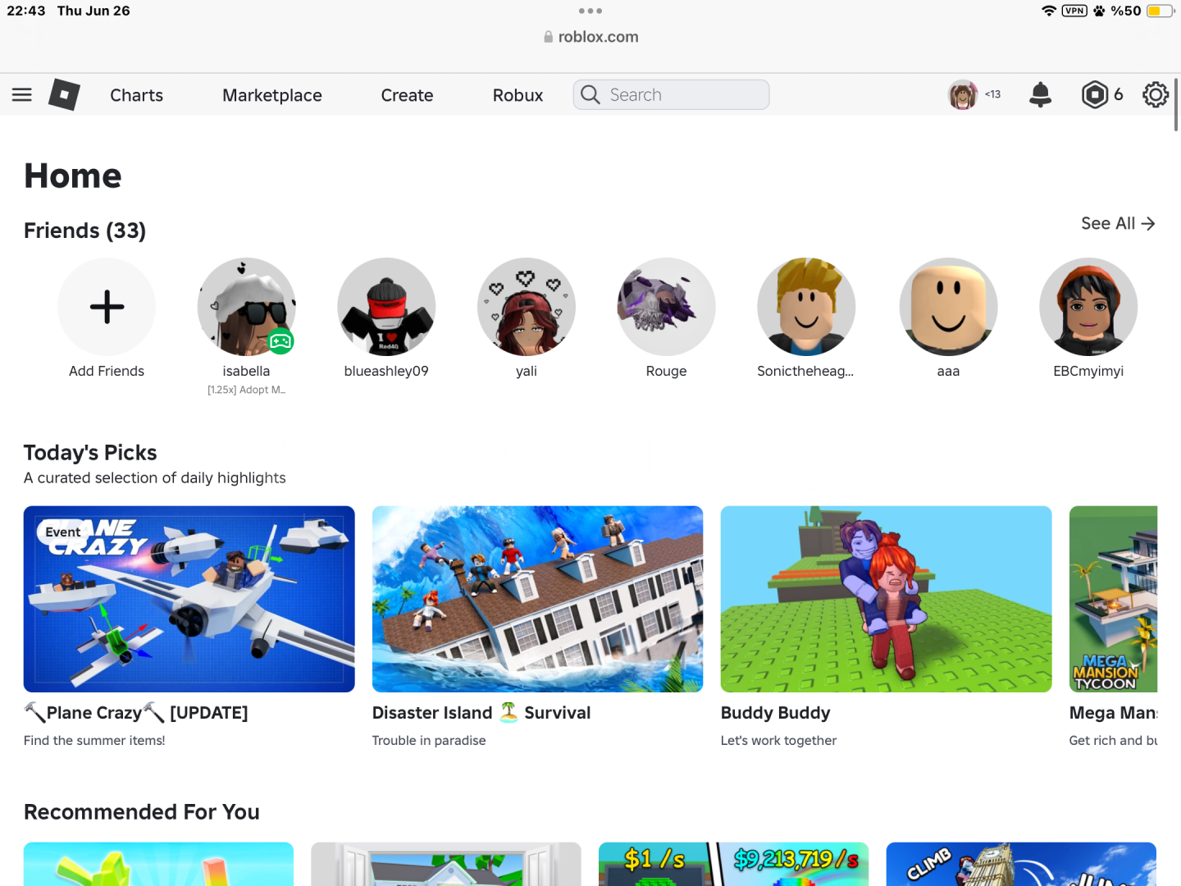Click the search magnifier icon
The width and height of the screenshot is (1181, 886).
[x=590, y=94]
